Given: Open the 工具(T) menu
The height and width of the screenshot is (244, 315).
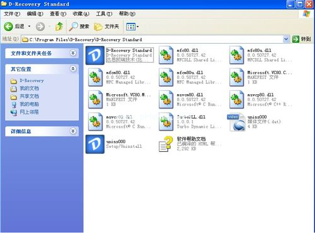Looking at the screenshot, I should [x=104, y=14].
